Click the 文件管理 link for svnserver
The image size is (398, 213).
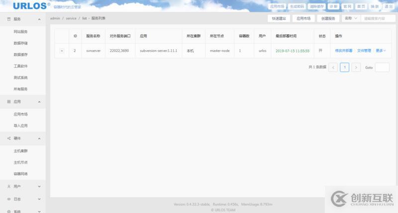tap(364, 51)
